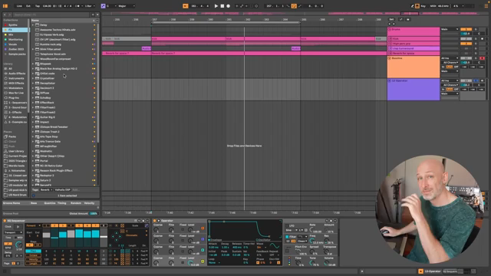
Task: Open the Bassline track All Ins input dropdown
Action: click(450, 58)
